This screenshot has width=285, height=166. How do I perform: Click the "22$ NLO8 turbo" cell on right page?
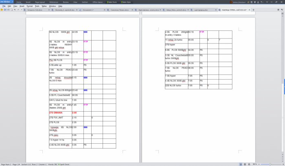point(176,86)
